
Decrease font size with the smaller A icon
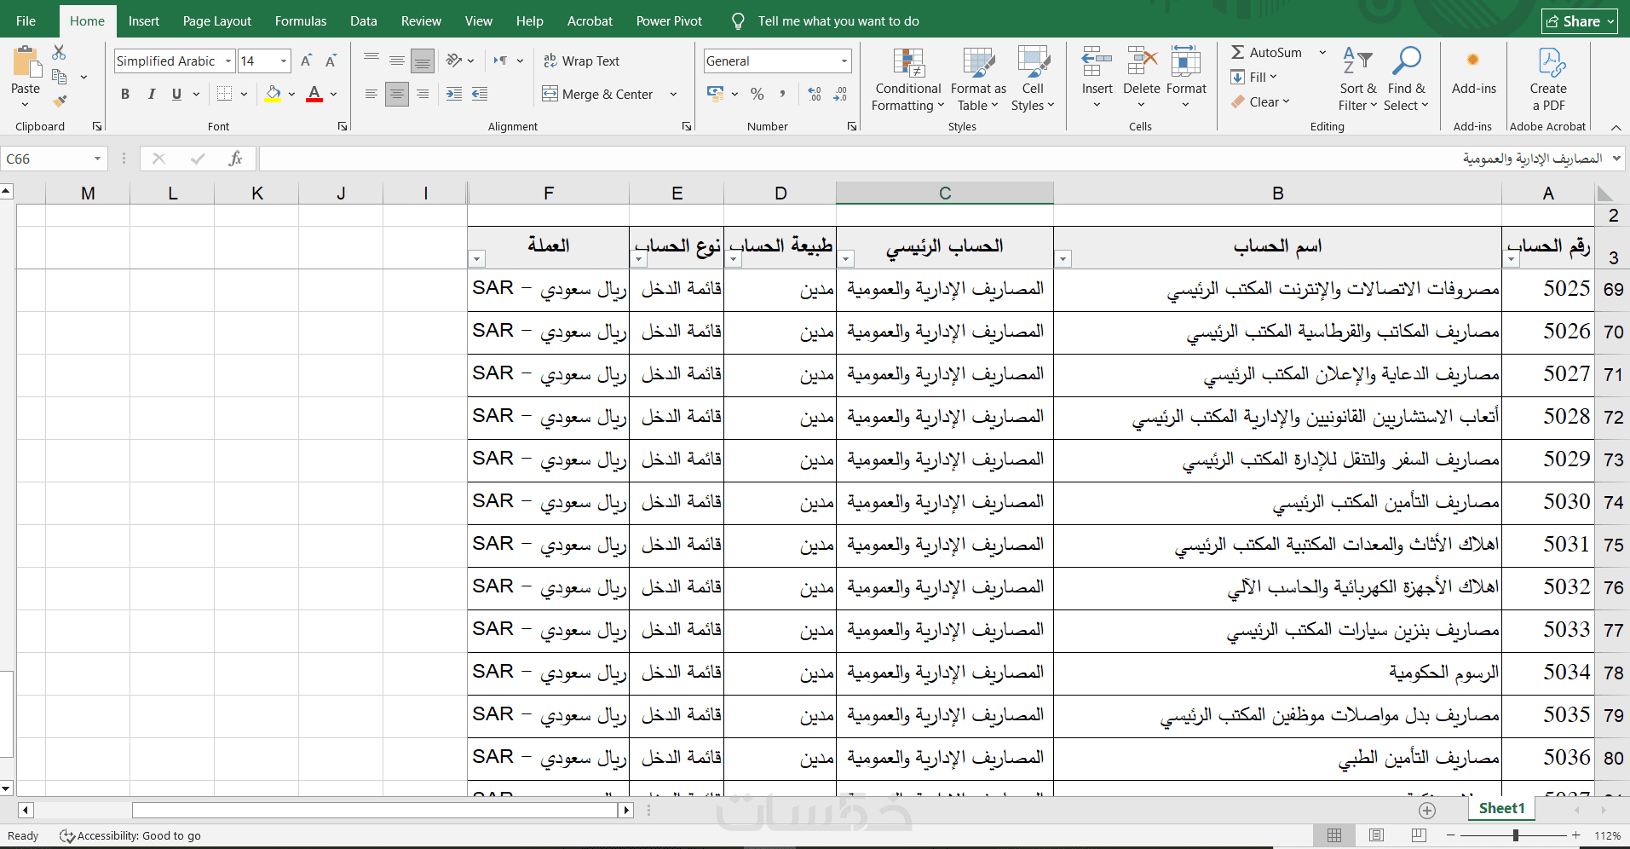click(331, 61)
